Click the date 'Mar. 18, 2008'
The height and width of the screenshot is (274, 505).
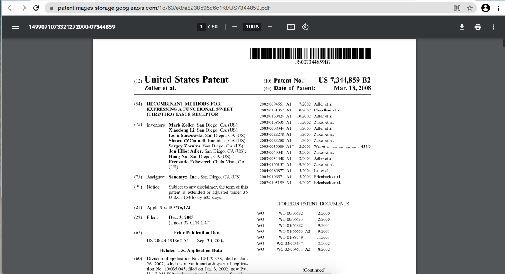pyautogui.click(x=353, y=88)
